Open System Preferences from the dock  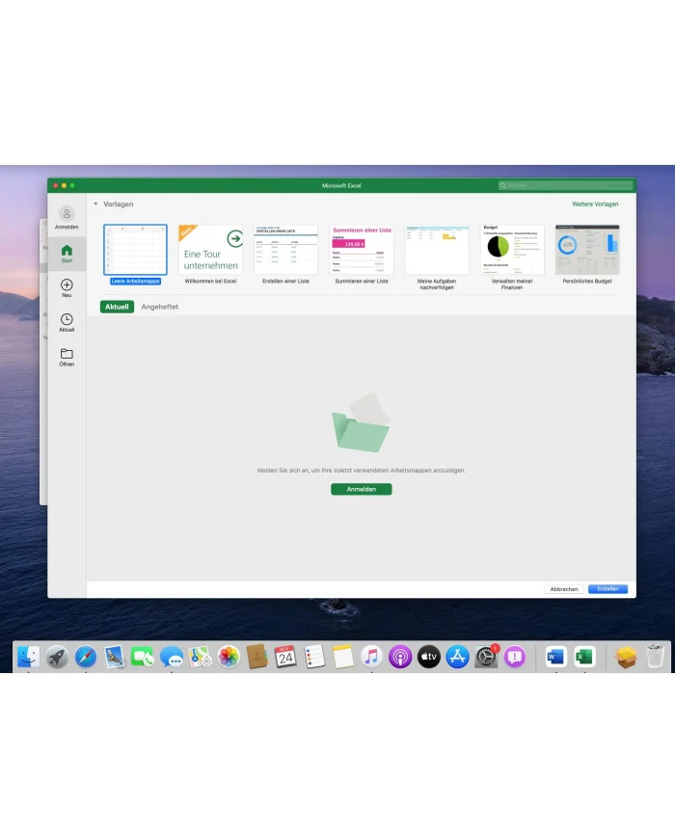pyautogui.click(x=486, y=657)
